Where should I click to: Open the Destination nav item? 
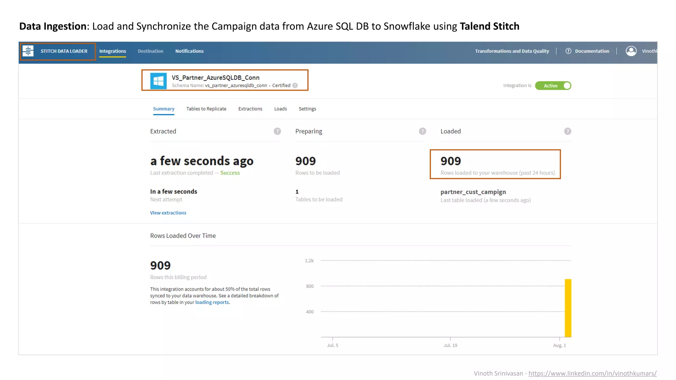pos(151,51)
